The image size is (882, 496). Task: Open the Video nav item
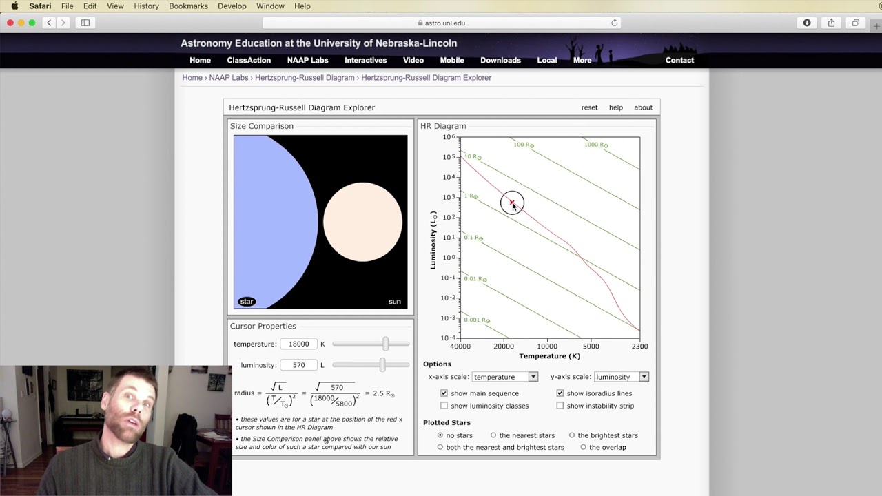413,61
